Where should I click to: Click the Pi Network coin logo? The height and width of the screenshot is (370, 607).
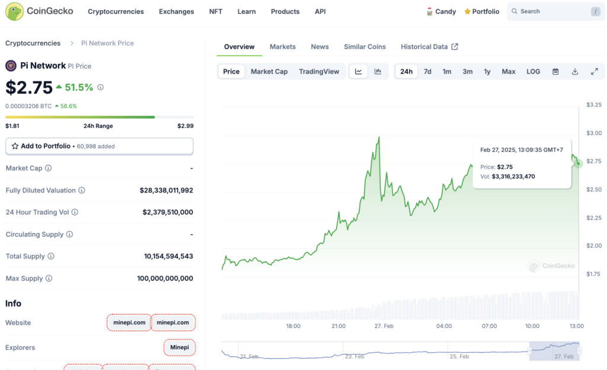[x=11, y=66]
